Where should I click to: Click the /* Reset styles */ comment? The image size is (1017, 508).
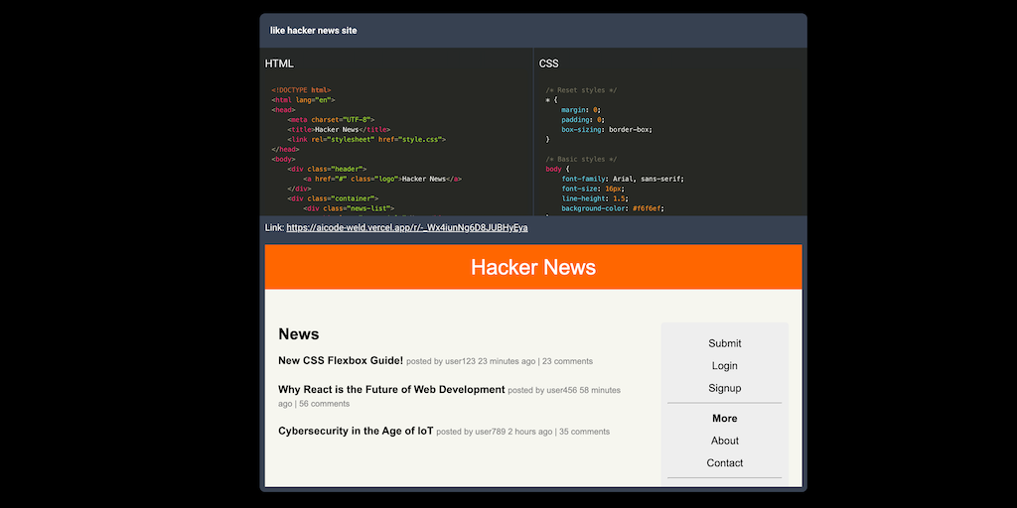click(x=581, y=90)
